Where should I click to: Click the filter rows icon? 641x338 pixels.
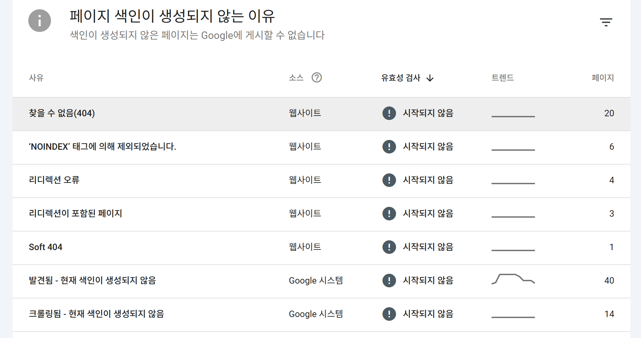(606, 22)
